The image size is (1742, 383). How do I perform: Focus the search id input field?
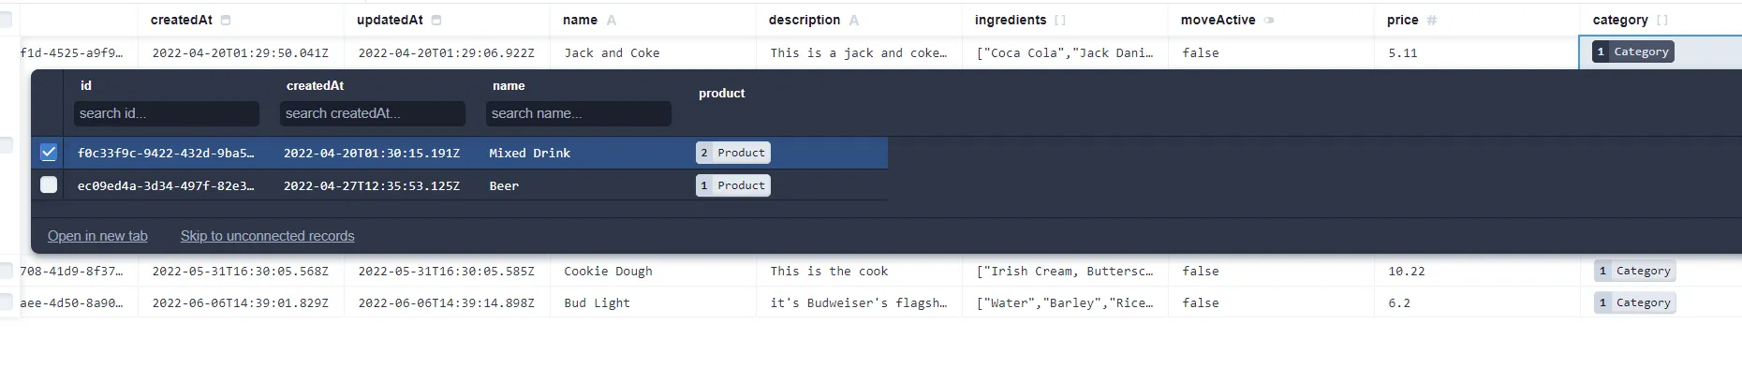(x=166, y=113)
